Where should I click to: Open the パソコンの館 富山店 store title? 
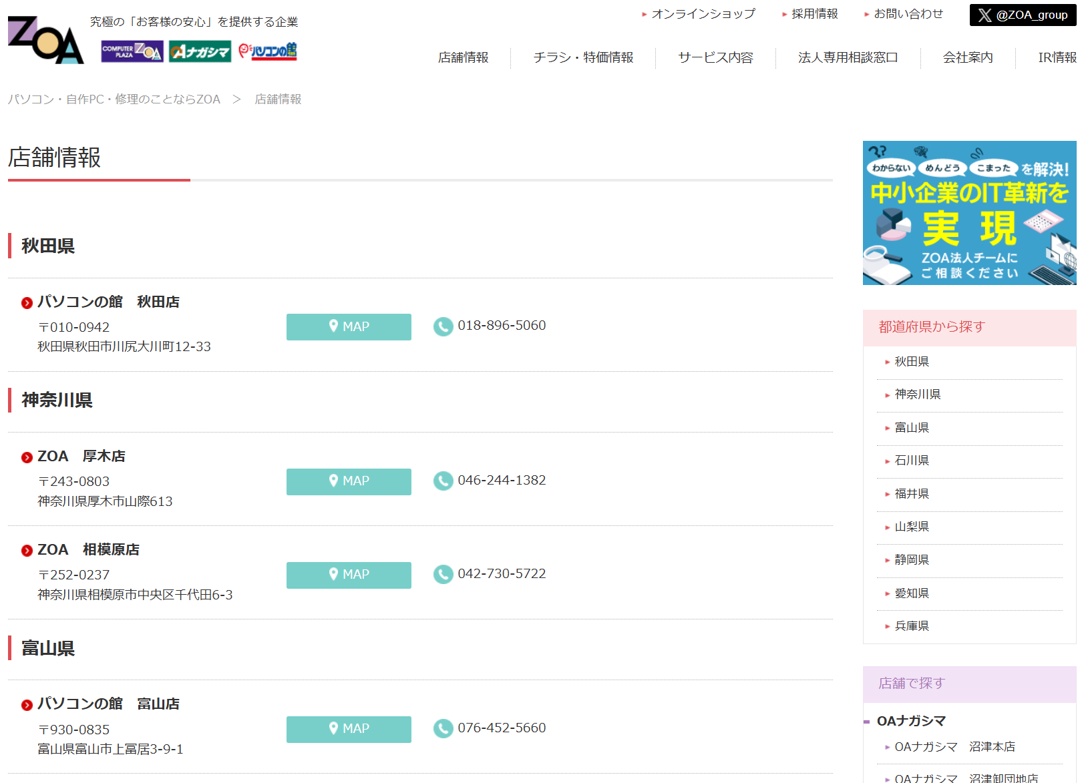click(108, 704)
